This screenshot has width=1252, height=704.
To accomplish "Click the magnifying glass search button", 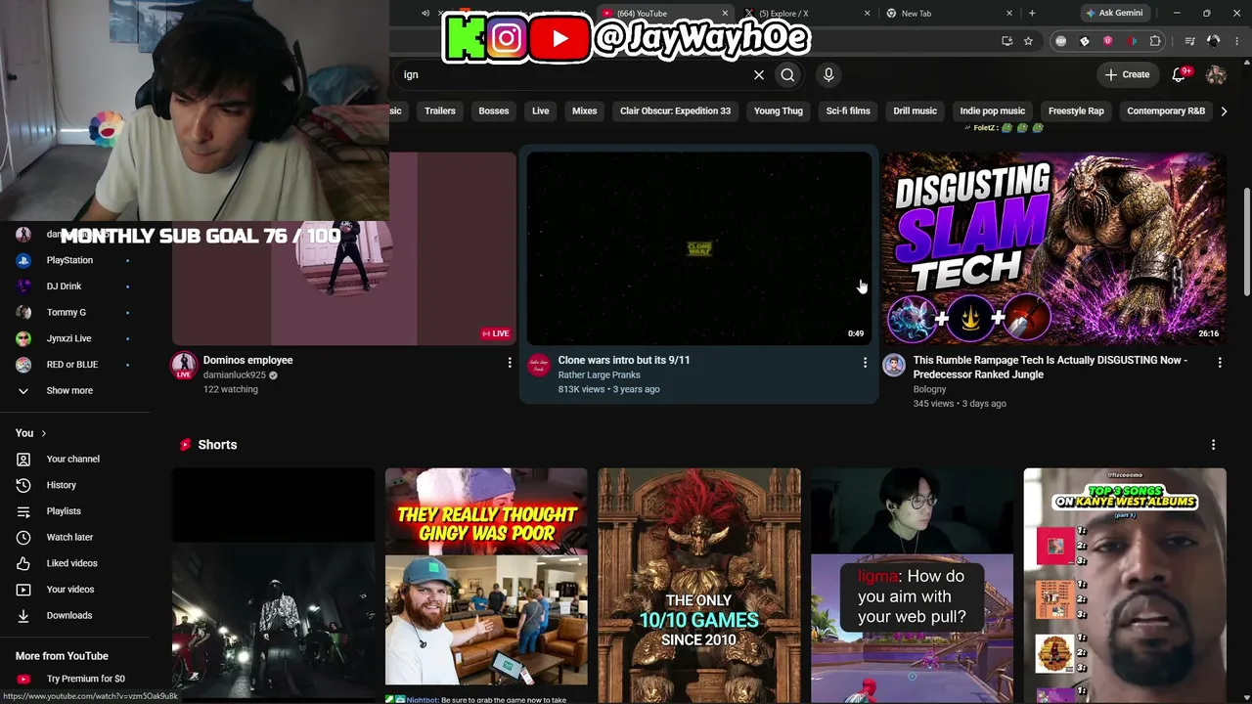I will point(787,74).
